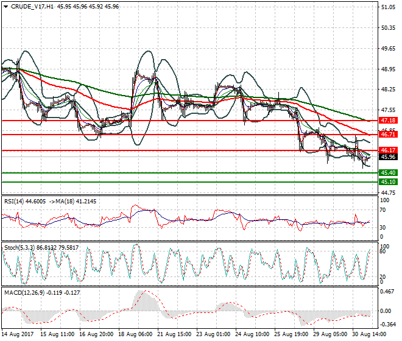Click the RSI(14) indicator label

click(x=15, y=201)
